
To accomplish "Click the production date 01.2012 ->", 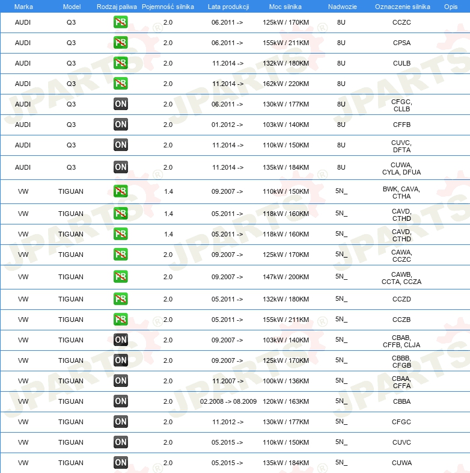I will [x=227, y=125].
